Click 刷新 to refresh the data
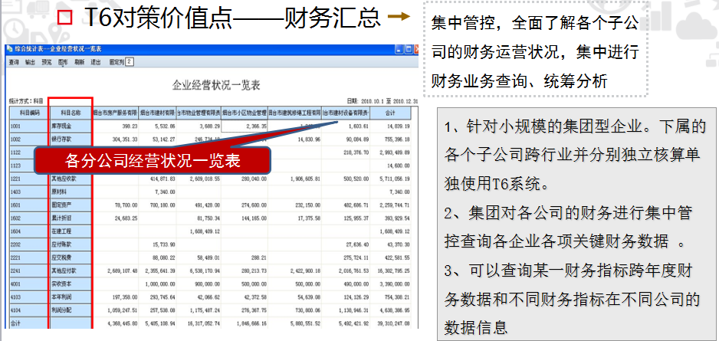719x341 pixels. (x=79, y=62)
